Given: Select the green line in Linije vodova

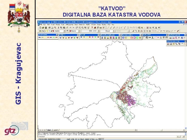Looking at the screenshot, I should pyautogui.click(x=54, y=37).
